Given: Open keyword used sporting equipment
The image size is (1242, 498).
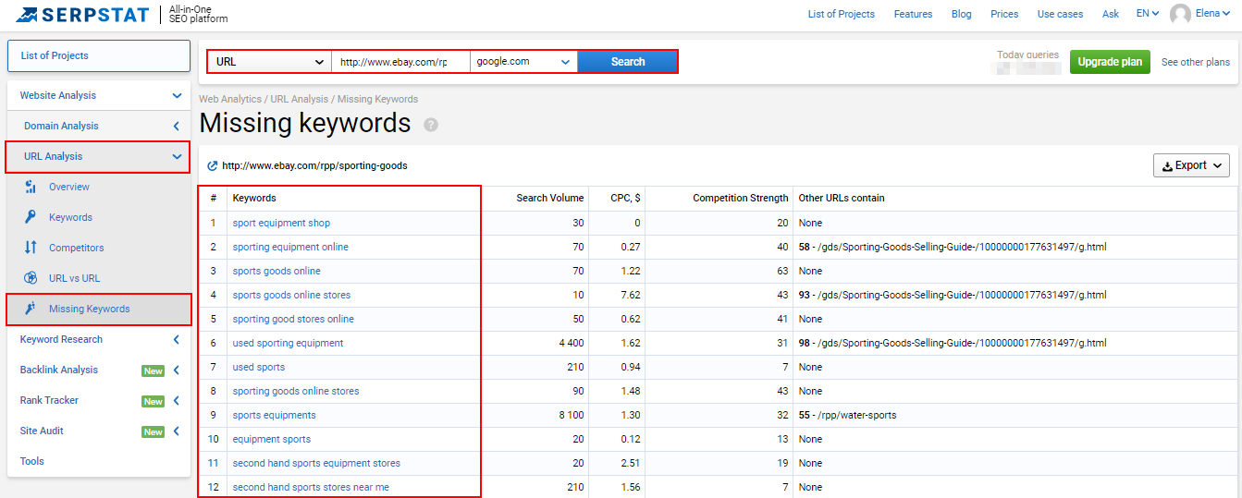Looking at the screenshot, I should click(x=288, y=343).
